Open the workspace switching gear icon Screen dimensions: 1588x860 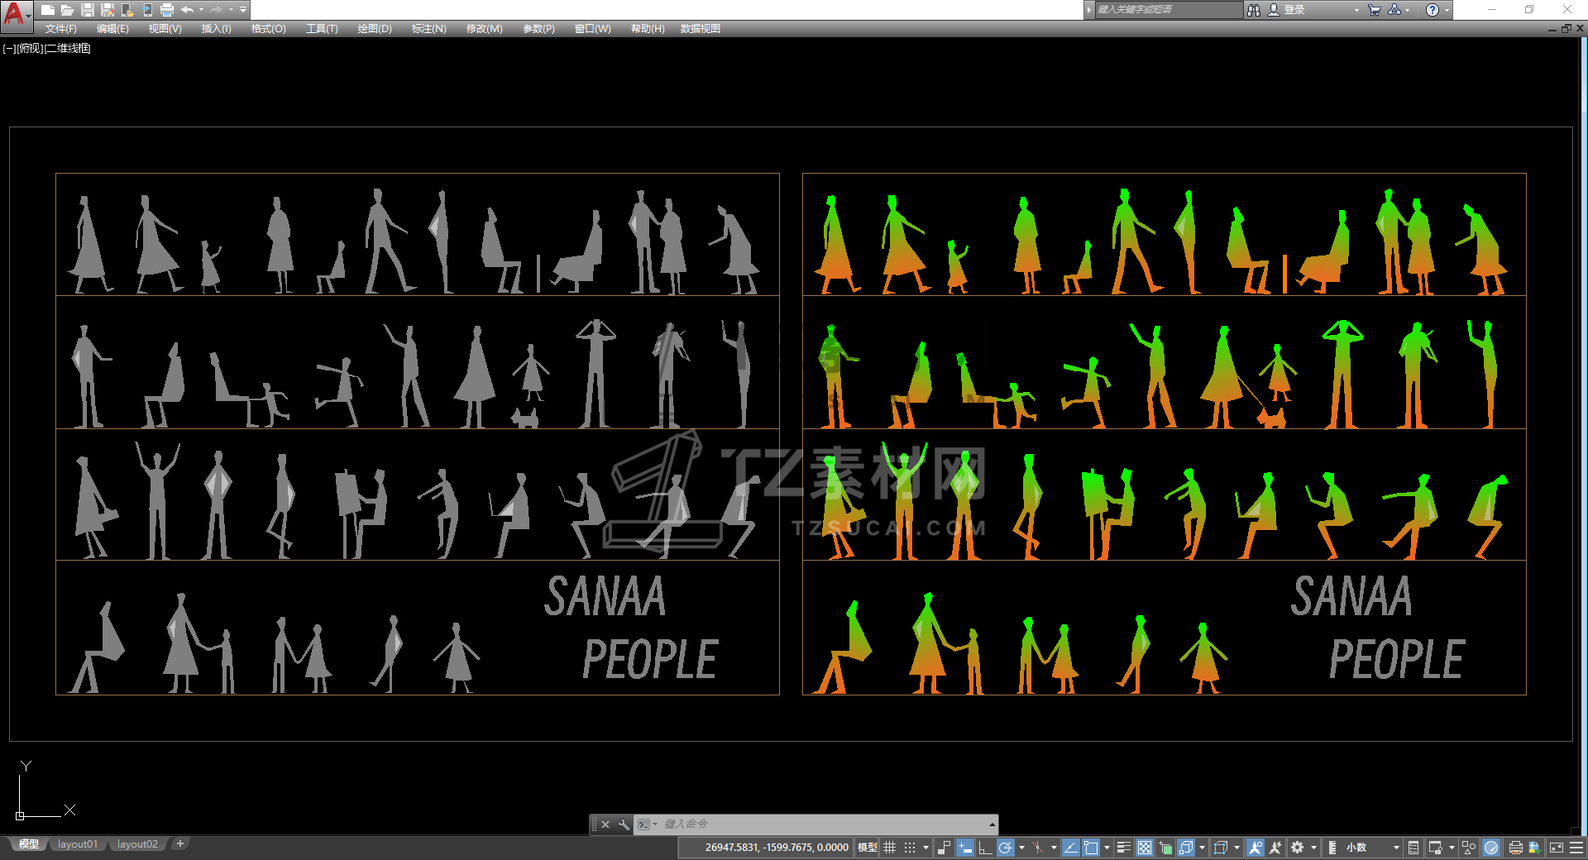(x=1298, y=848)
